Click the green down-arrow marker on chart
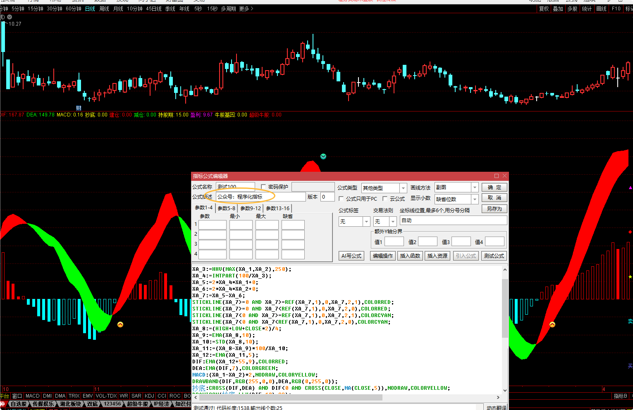This screenshot has height=410, width=633. click(x=323, y=156)
